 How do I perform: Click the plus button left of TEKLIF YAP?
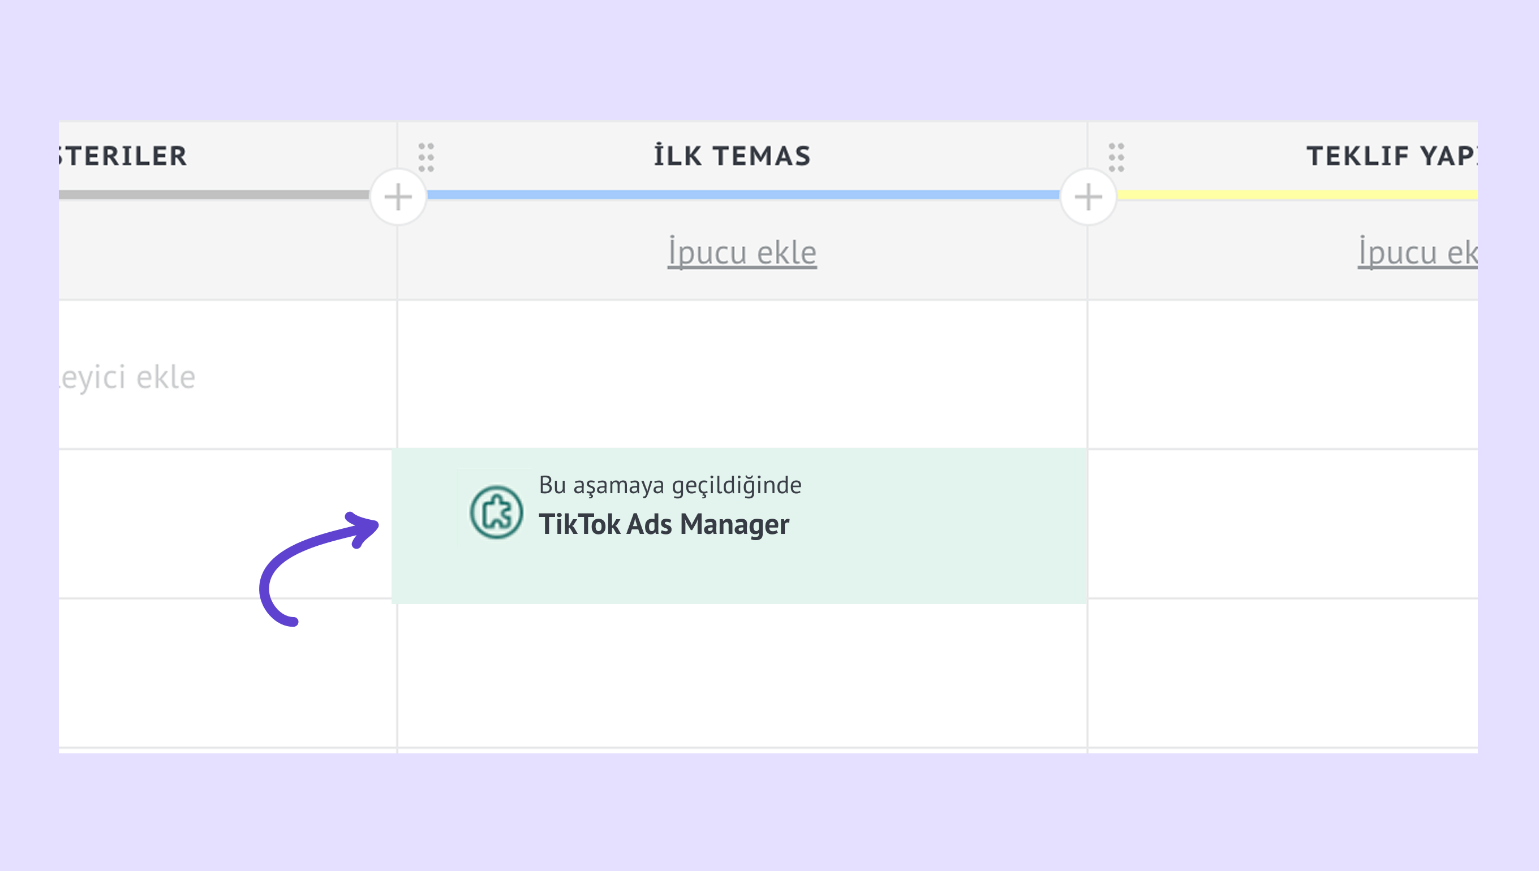1088,197
